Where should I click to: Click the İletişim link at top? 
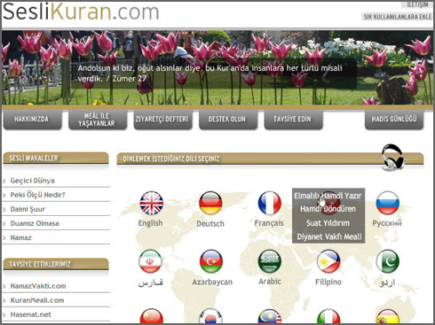[x=417, y=4]
